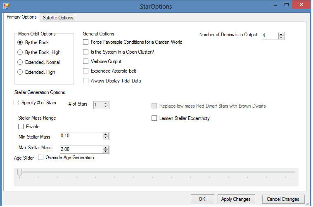Open the Primary Options tab
This screenshot has width=313, height=207.
(21, 17)
